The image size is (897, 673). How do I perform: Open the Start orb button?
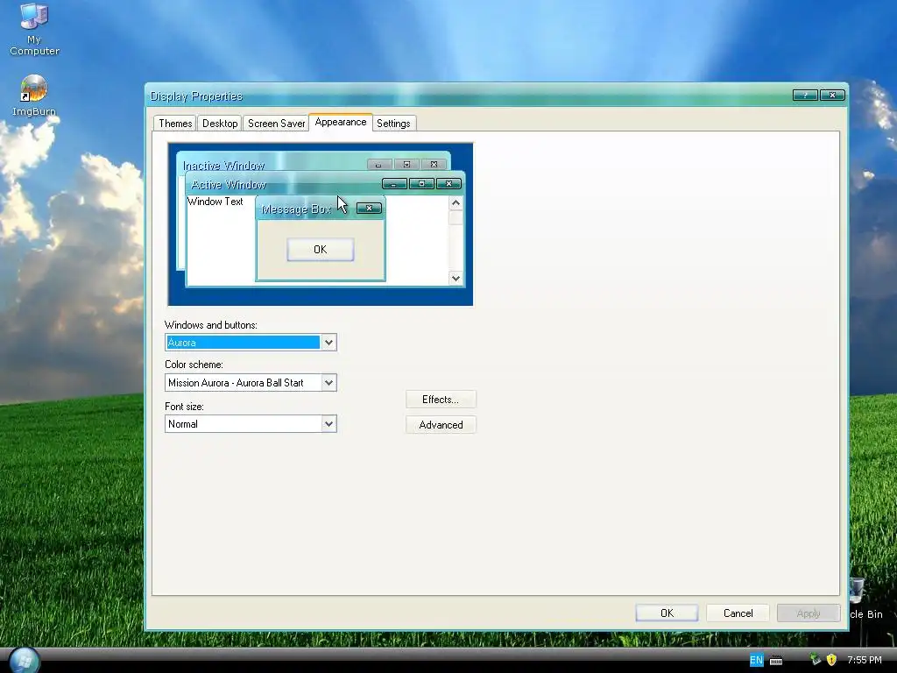point(24,660)
